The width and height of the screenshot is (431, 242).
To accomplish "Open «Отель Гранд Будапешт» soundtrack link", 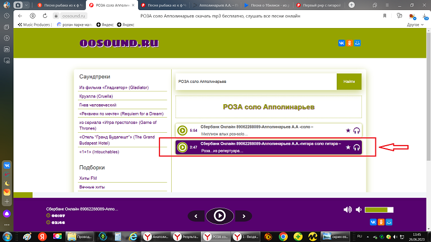I will tap(117, 140).
